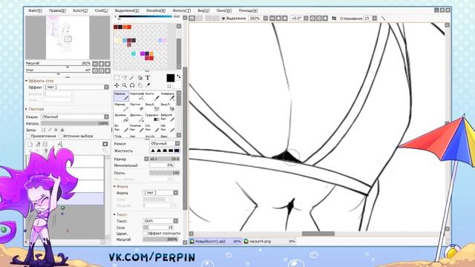This screenshot has width=475, height=267.
Task: Select the rectangular selection tool
Action: 117,78
